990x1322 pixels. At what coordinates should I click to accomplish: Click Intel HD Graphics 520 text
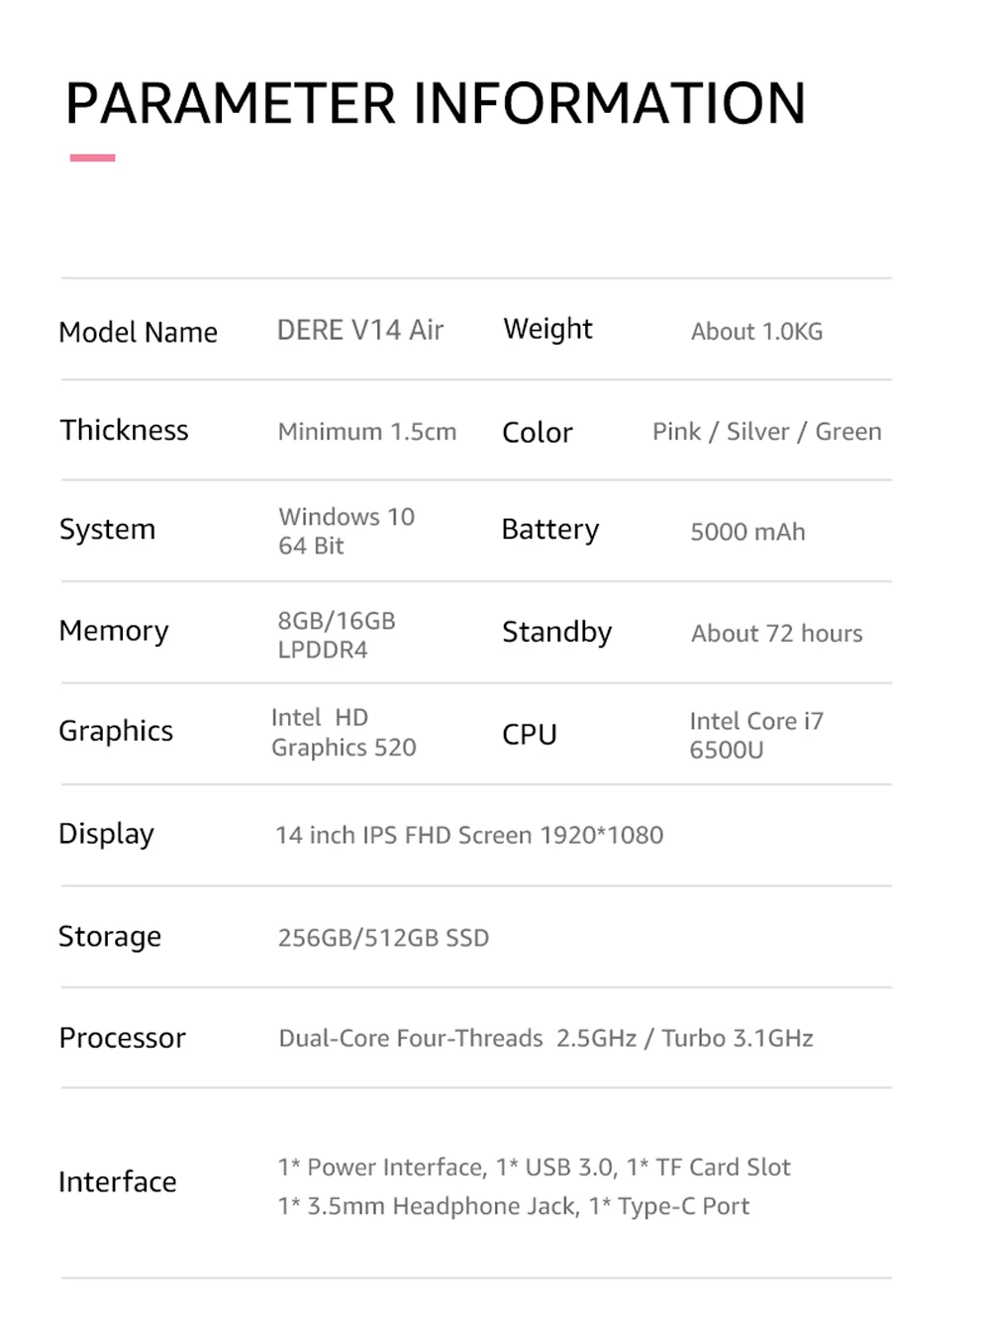click(343, 732)
